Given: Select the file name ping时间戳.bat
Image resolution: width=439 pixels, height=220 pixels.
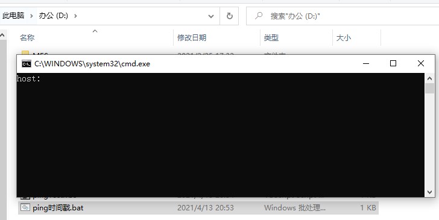Looking at the screenshot, I should click(58, 208).
